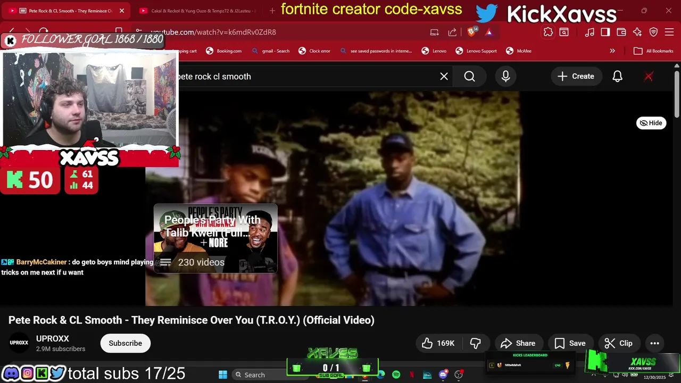This screenshot has width=681, height=383.
Task: Open the Lenovo Support bookmark
Action: pyautogui.click(x=476, y=51)
